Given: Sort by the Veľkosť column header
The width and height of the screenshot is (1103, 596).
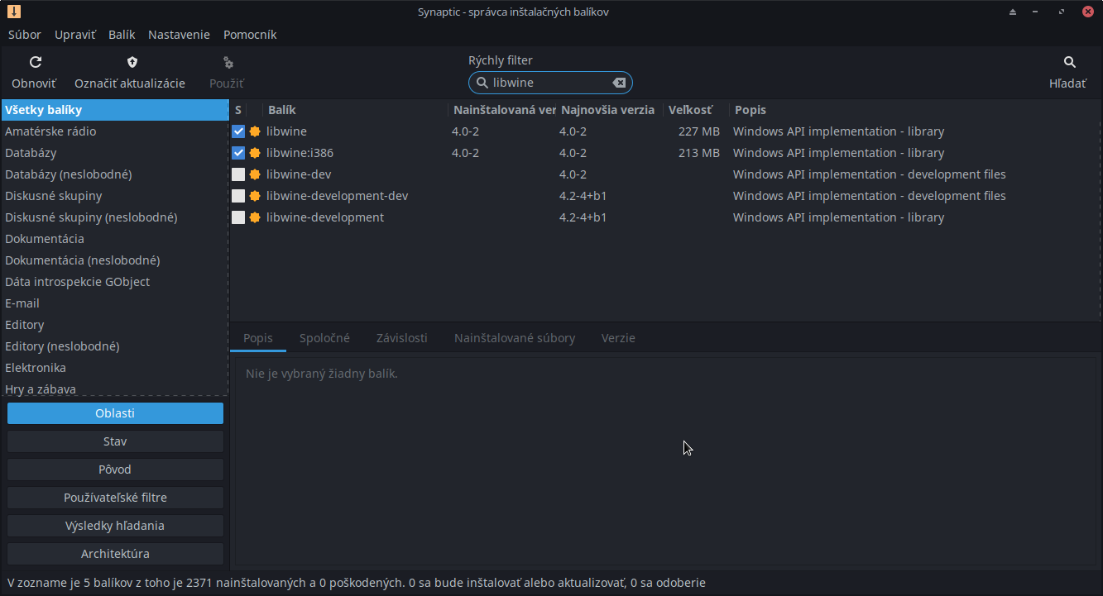Looking at the screenshot, I should point(697,110).
